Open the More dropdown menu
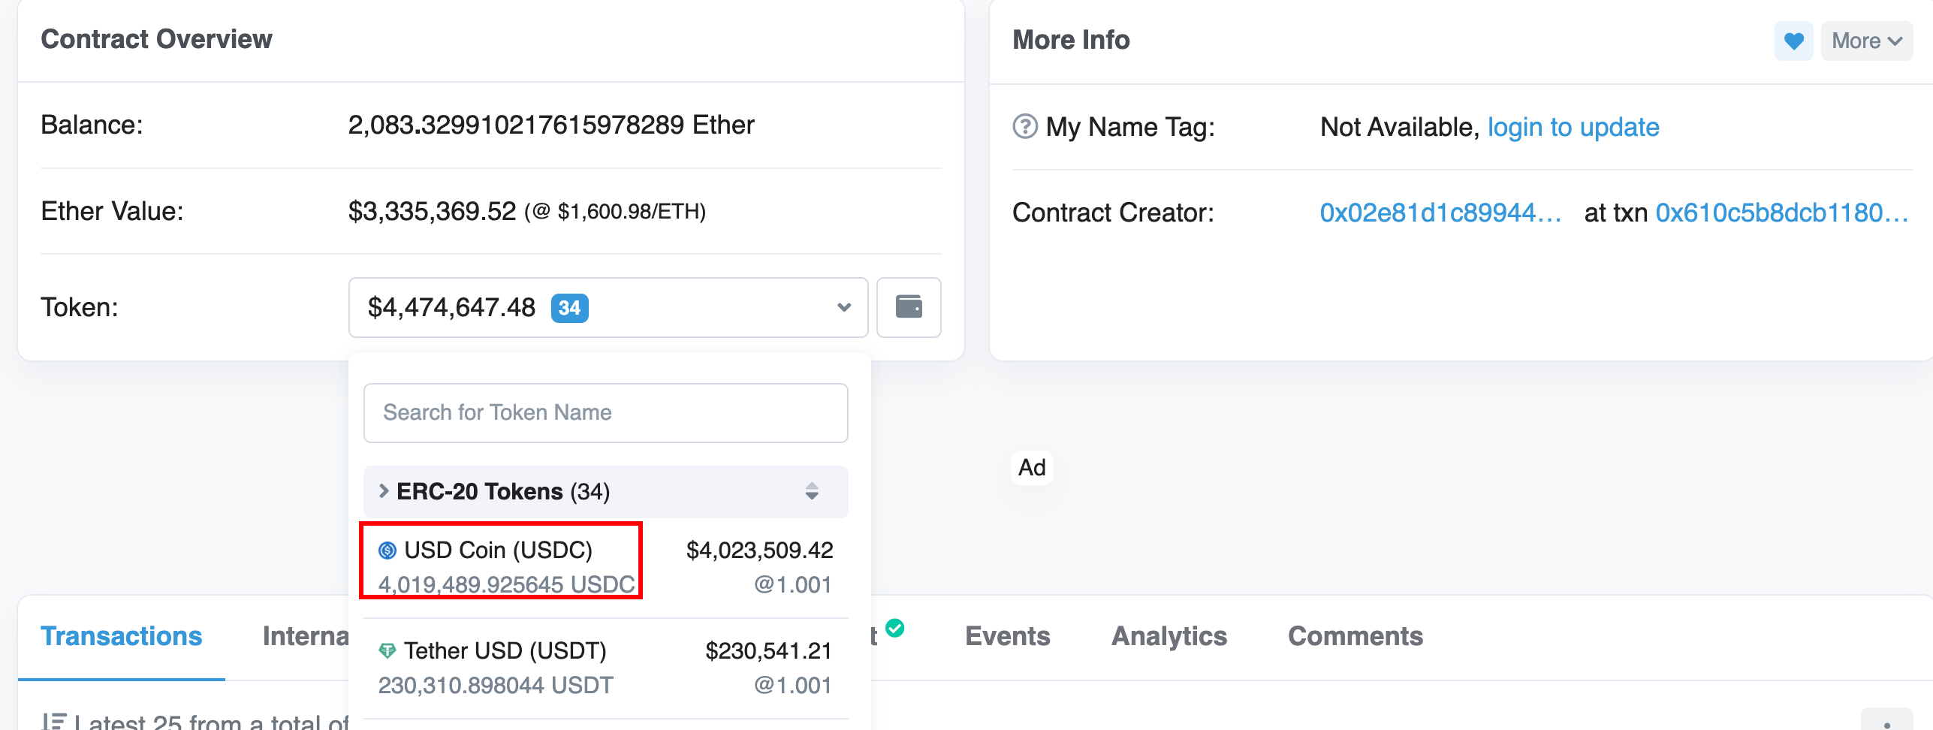Viewport: 1933px width, 730px height. point(1866,41)
